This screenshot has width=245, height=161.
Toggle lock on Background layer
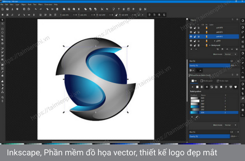tap(195, 45)
